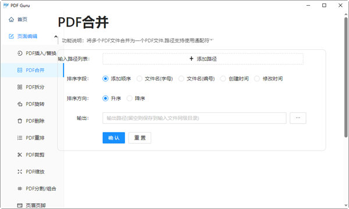Select the 文件名(字母) sort radio option
The image size is (349, 209).
coord(140,79)
